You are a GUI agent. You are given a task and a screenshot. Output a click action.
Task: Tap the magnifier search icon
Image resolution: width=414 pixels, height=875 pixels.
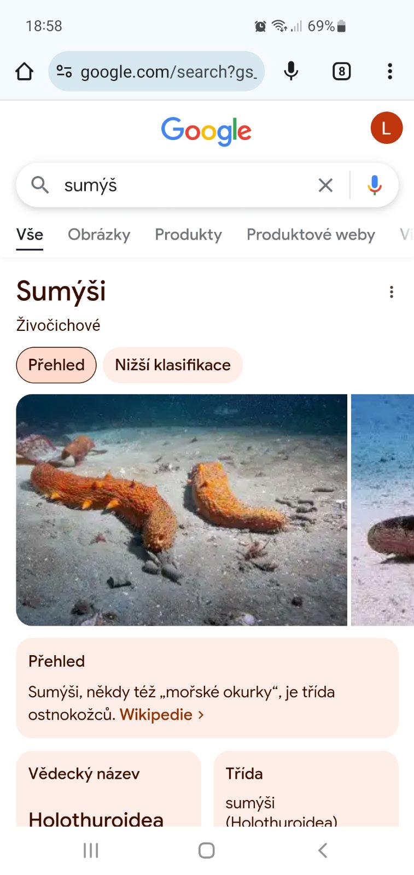click(39, 185)
